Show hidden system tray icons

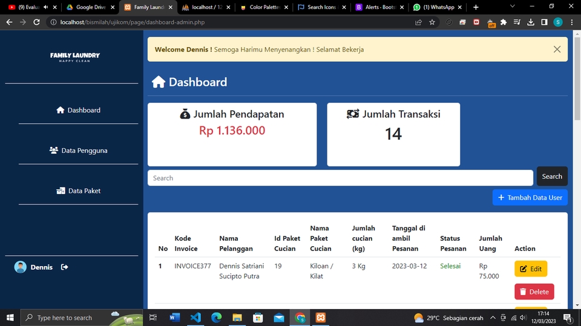click(493, 318)
